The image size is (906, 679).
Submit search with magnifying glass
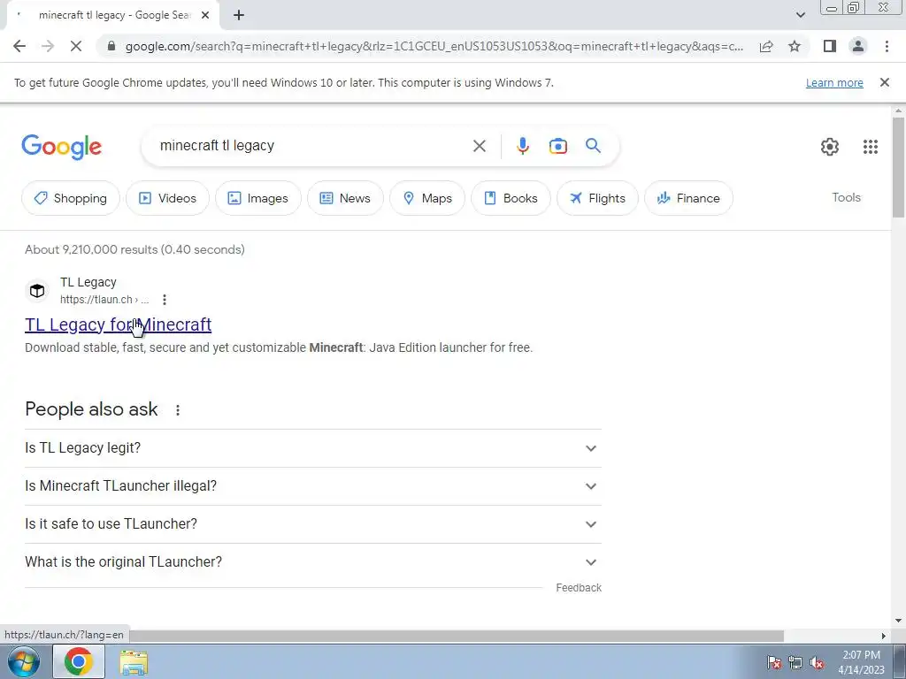(x=593, y=146)
